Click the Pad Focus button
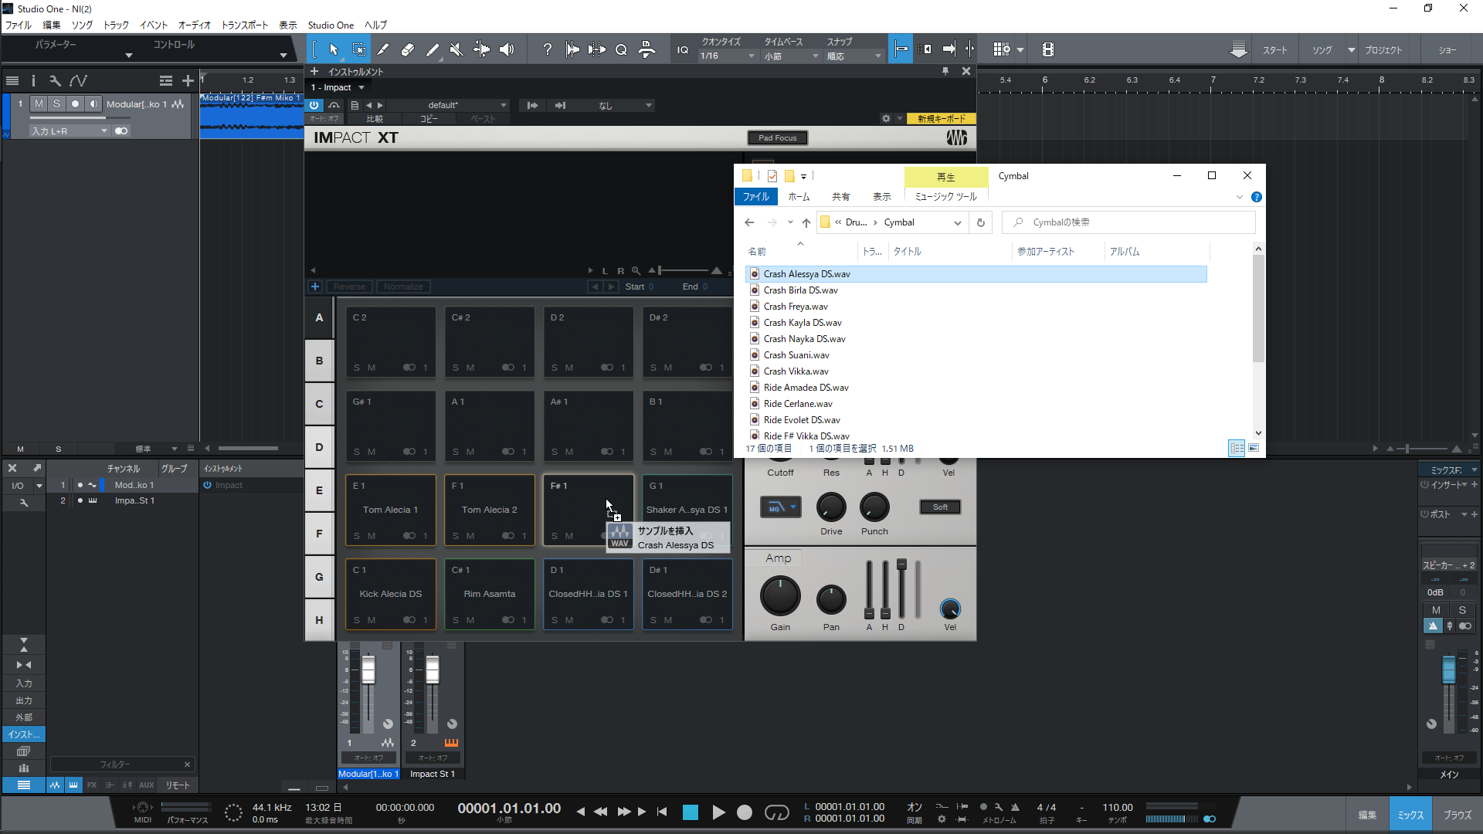The height and width of the screenshot is (834, 1483). pos(777,138)
